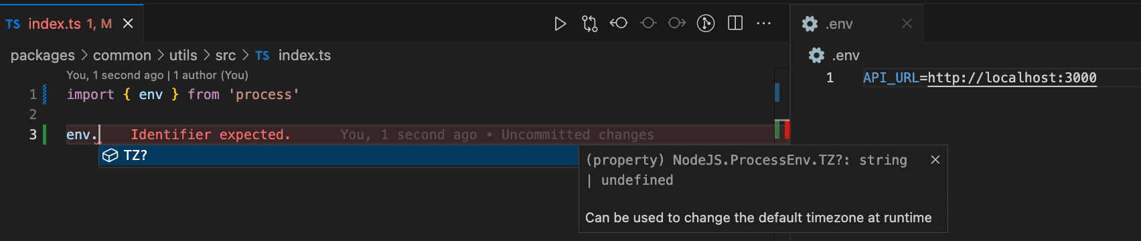Open the GitLens commit graph icon
The height and width of the screenshot is (241, 1141).
point(706,23)
